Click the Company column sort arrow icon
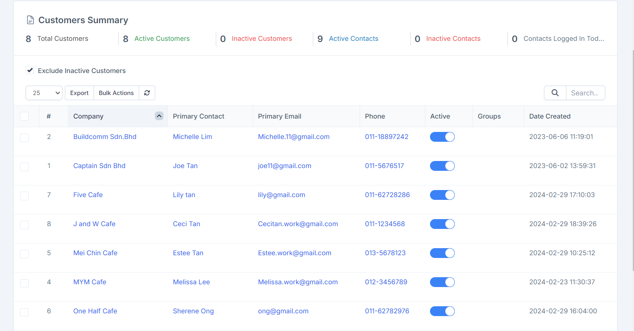634x331 pixels. point(159,116)
